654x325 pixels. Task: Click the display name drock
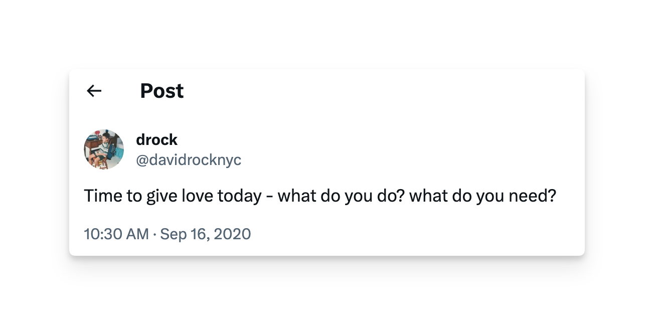pos(157,139)
